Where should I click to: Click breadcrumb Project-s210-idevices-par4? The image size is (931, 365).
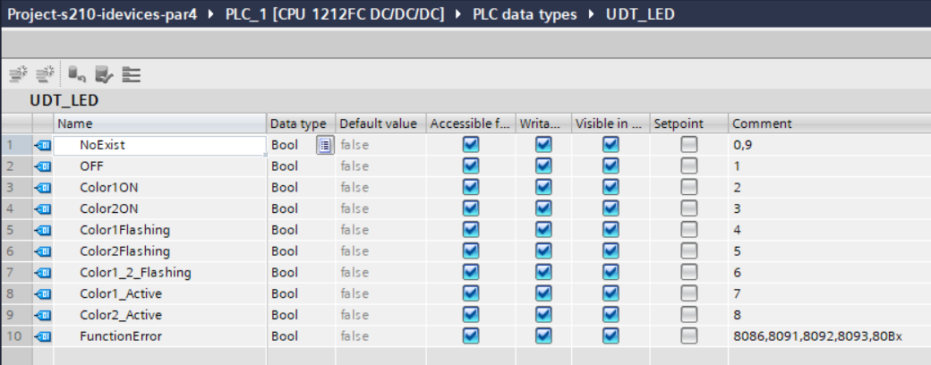(101, 14)
